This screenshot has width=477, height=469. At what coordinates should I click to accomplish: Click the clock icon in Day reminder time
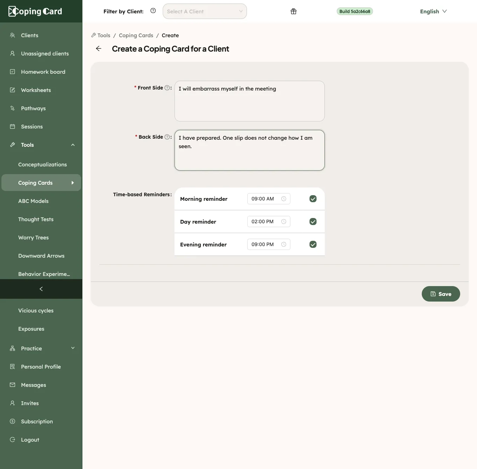coord(284,222)
